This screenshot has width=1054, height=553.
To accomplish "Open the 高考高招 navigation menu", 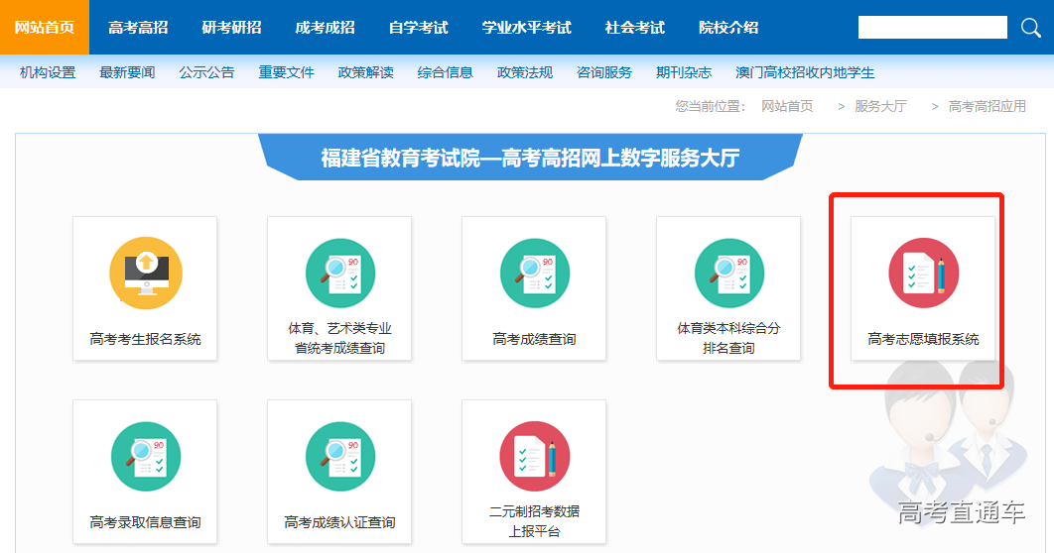I will point(138,27).
